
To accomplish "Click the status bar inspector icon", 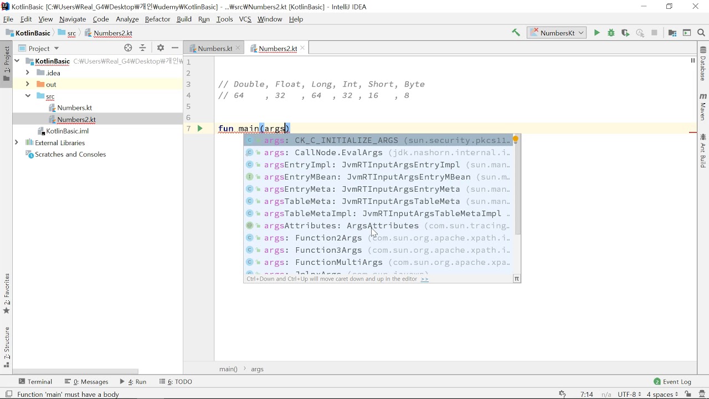I will coord(702,394).
